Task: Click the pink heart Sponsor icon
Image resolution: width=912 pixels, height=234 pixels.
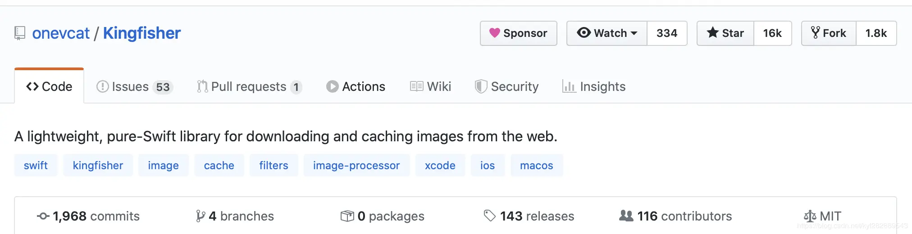Action: click(x=494, y=33)
